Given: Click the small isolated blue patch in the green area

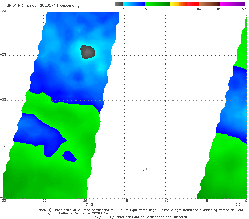Looking at the screenshot, I should pos(70,156).
